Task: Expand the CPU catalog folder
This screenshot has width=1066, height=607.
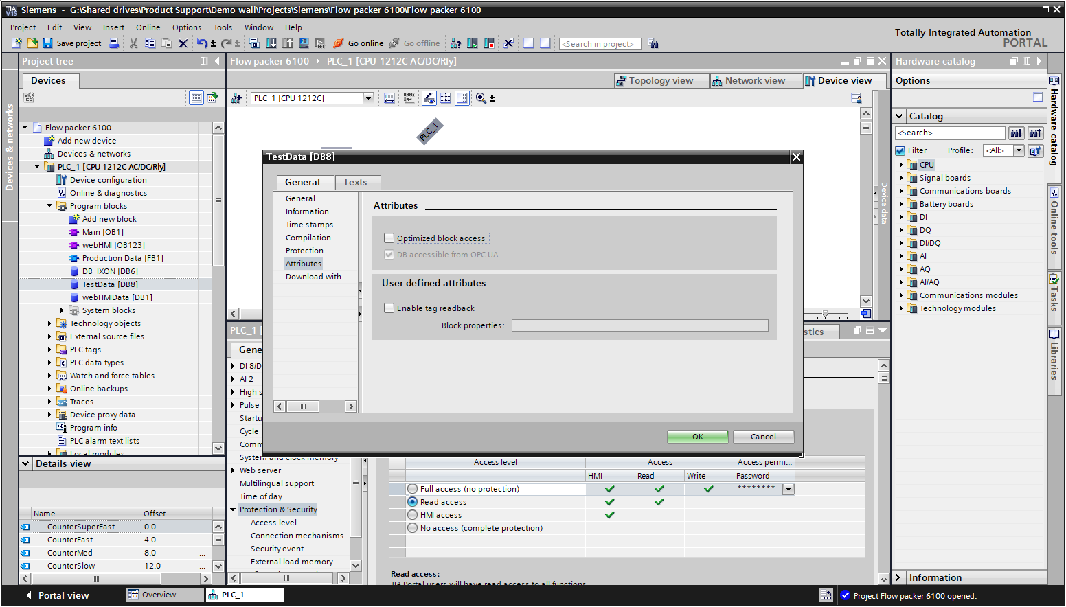Action: [x=901, y=165]
